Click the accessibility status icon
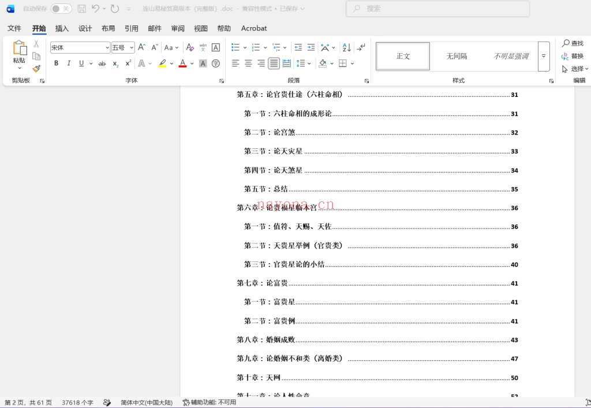591x408 pixels. pos(186,402)
